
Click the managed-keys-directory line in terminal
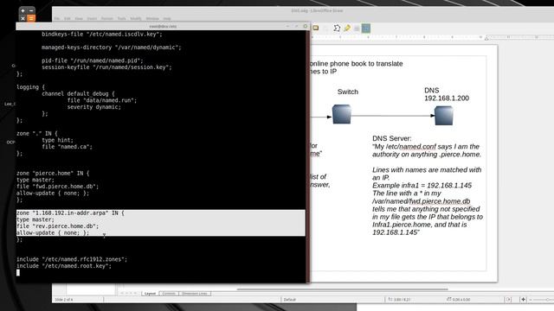tap(112, 48)
